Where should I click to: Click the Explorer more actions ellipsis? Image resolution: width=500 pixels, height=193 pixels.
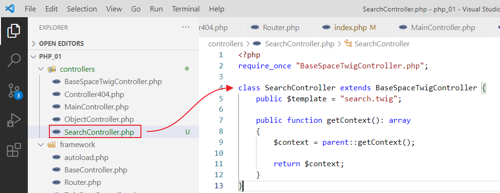(186, 28)
